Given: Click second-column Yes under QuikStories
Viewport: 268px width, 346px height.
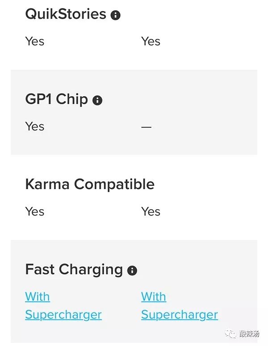Looking at the screenshot, I should 151,41.
